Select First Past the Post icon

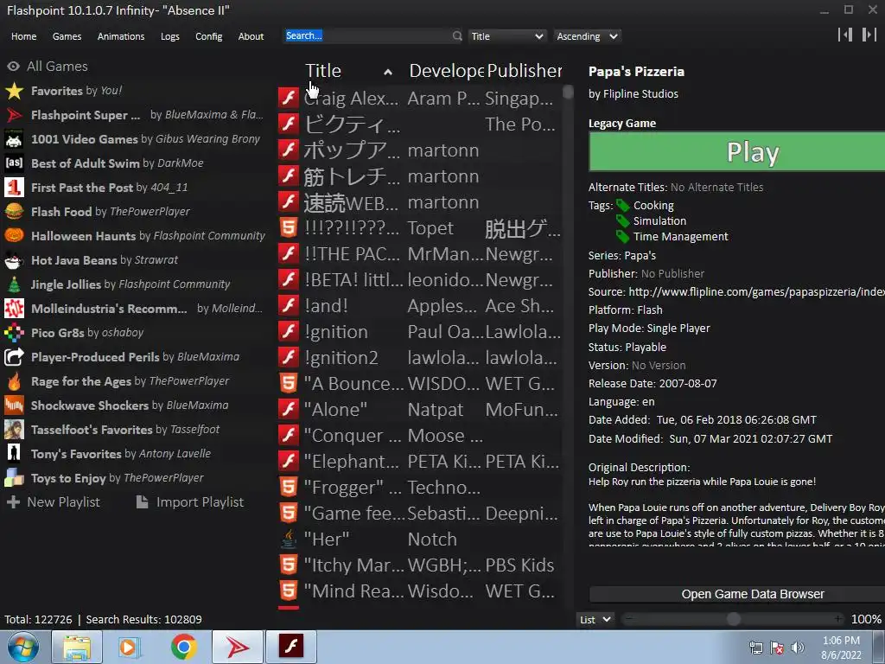14,188
